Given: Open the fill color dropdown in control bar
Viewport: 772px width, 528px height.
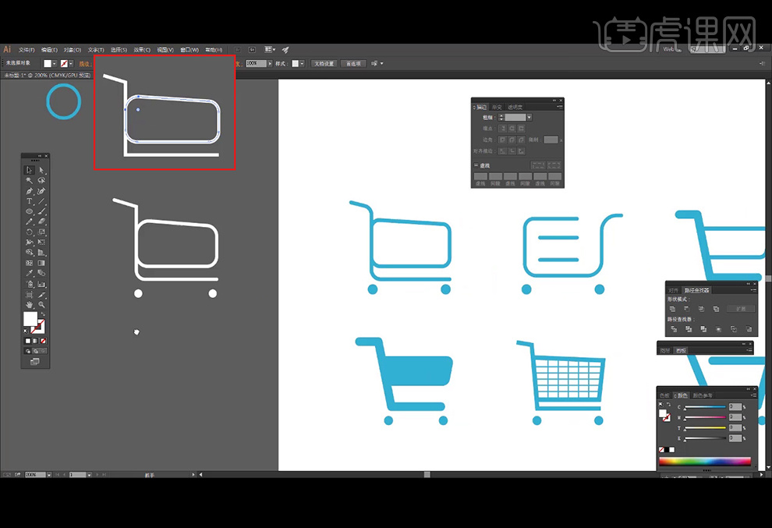Looking at the screenshot, I should pos(55,63).
